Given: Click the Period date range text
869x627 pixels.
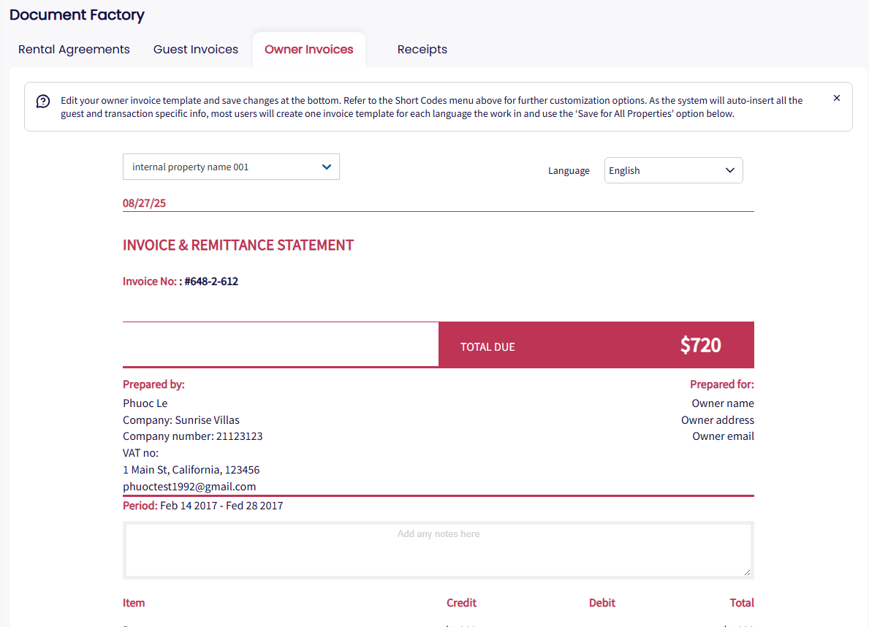Looking at the screenshot, I should pos(221,506).
